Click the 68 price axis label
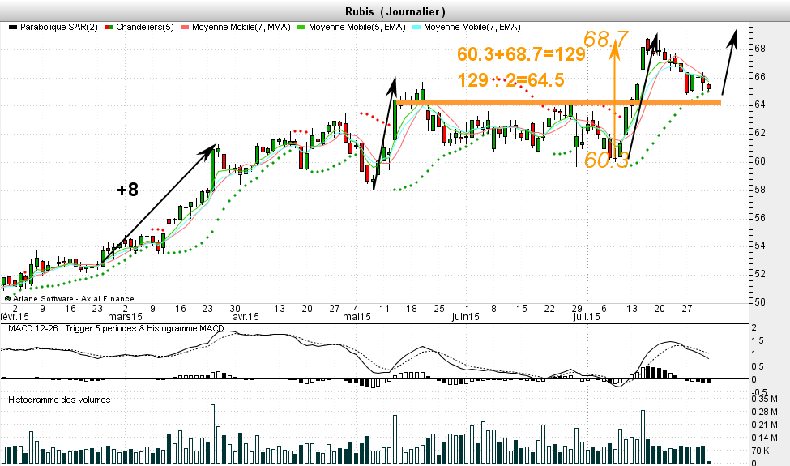 [x=760, y=49]
